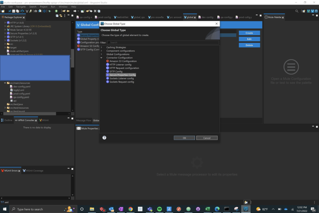
Task: Collapse Connector Configuration category
Action: click(x=102, y=58)
